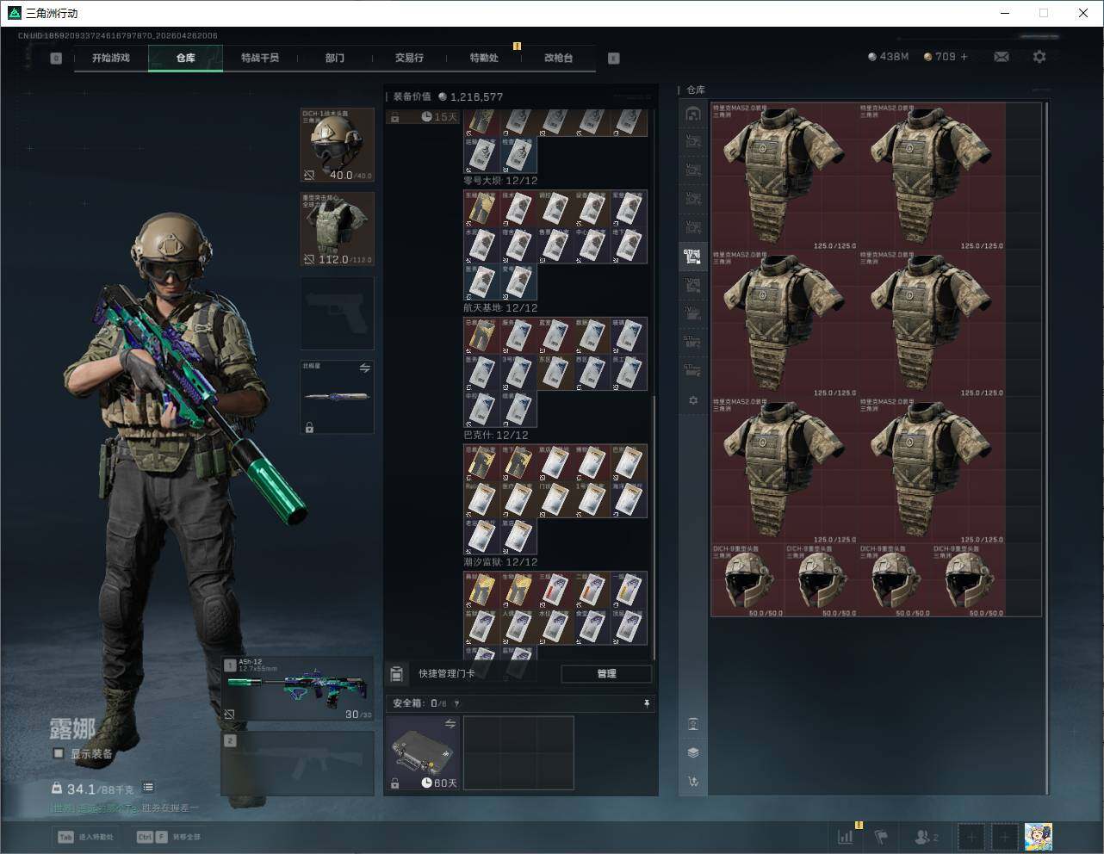Viewport: 1104px width, 854px height.
Task: Click the 进入特勤处 Tab shortcut
Action: 85,837
